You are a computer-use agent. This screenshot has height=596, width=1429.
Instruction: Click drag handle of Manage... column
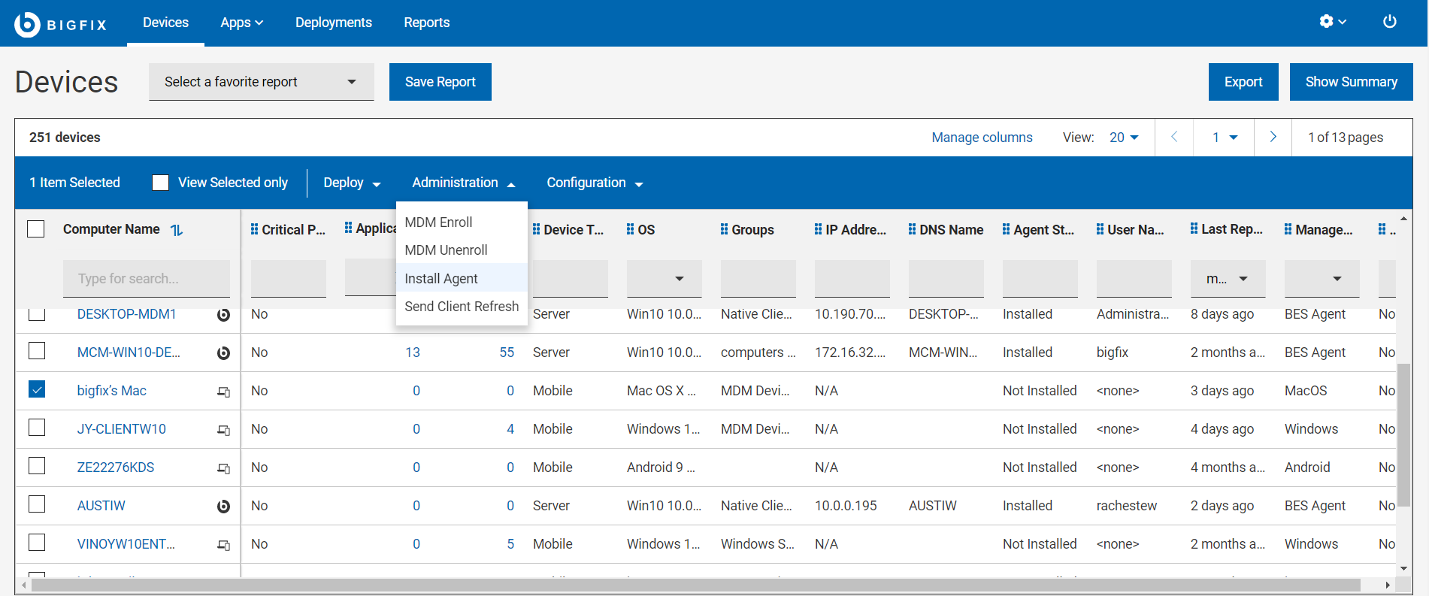pyautogui.click(x=1288, y=229)
